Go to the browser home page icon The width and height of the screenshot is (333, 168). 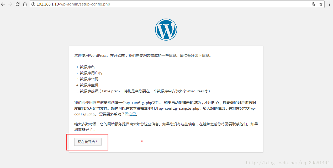pos(25,4)
